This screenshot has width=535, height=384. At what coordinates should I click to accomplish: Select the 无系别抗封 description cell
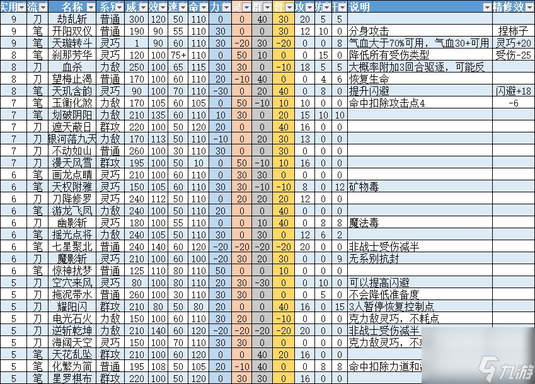tap(420, 259)
